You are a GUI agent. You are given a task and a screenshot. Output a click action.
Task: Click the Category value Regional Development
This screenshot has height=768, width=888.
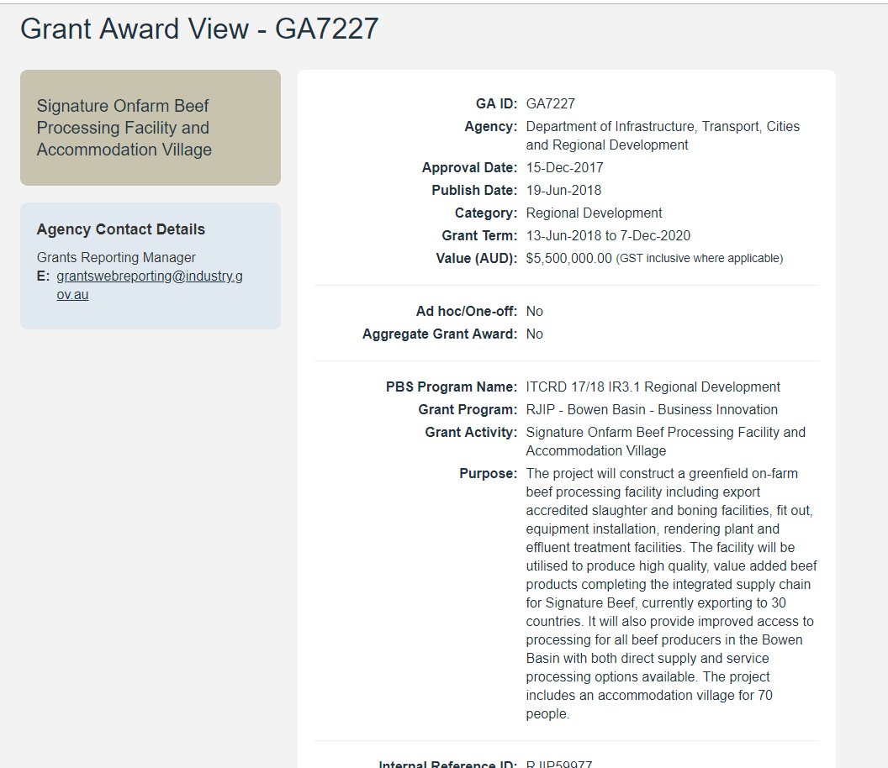[594, 213]
